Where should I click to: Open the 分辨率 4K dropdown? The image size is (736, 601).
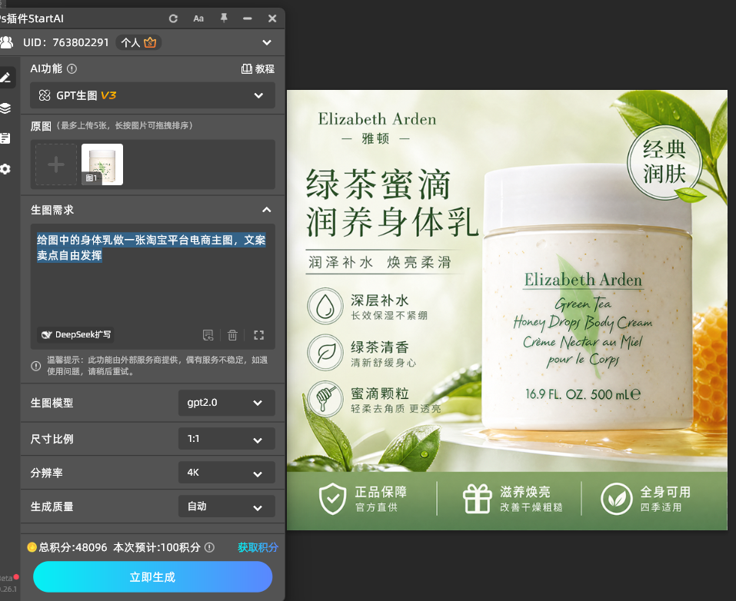(227, 473)
